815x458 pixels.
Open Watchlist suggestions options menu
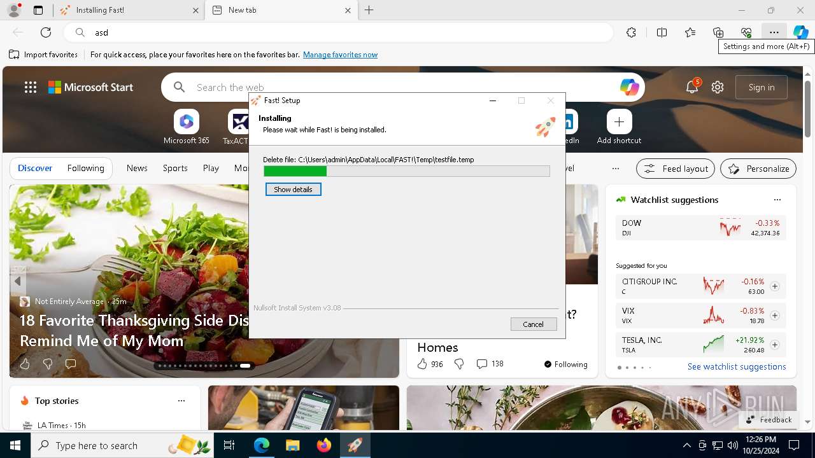pyautogui.click(x=777, y=200)
